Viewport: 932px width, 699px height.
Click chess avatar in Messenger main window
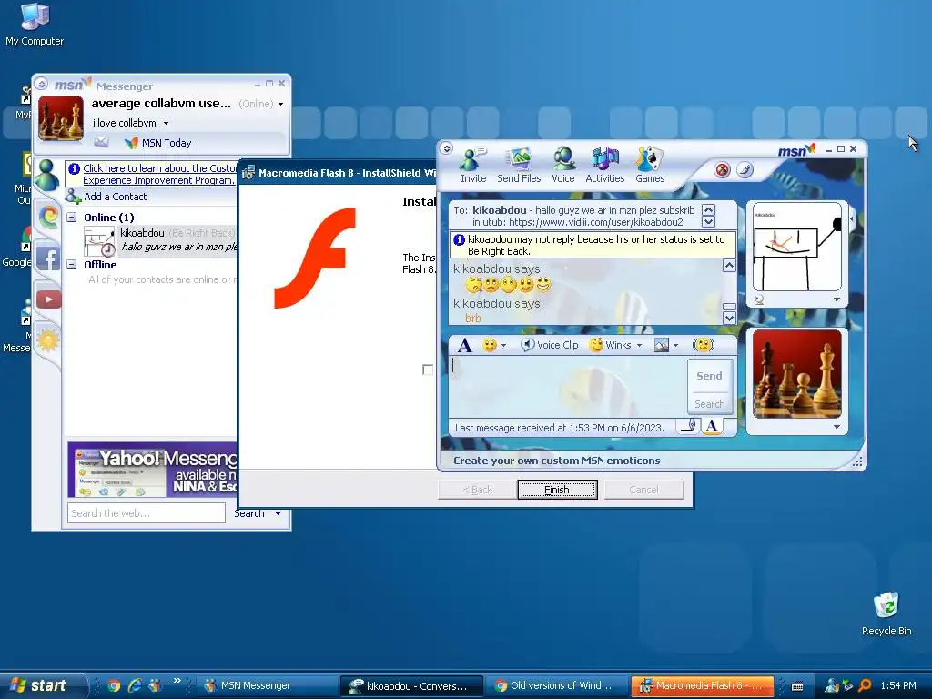click(61, 118)
